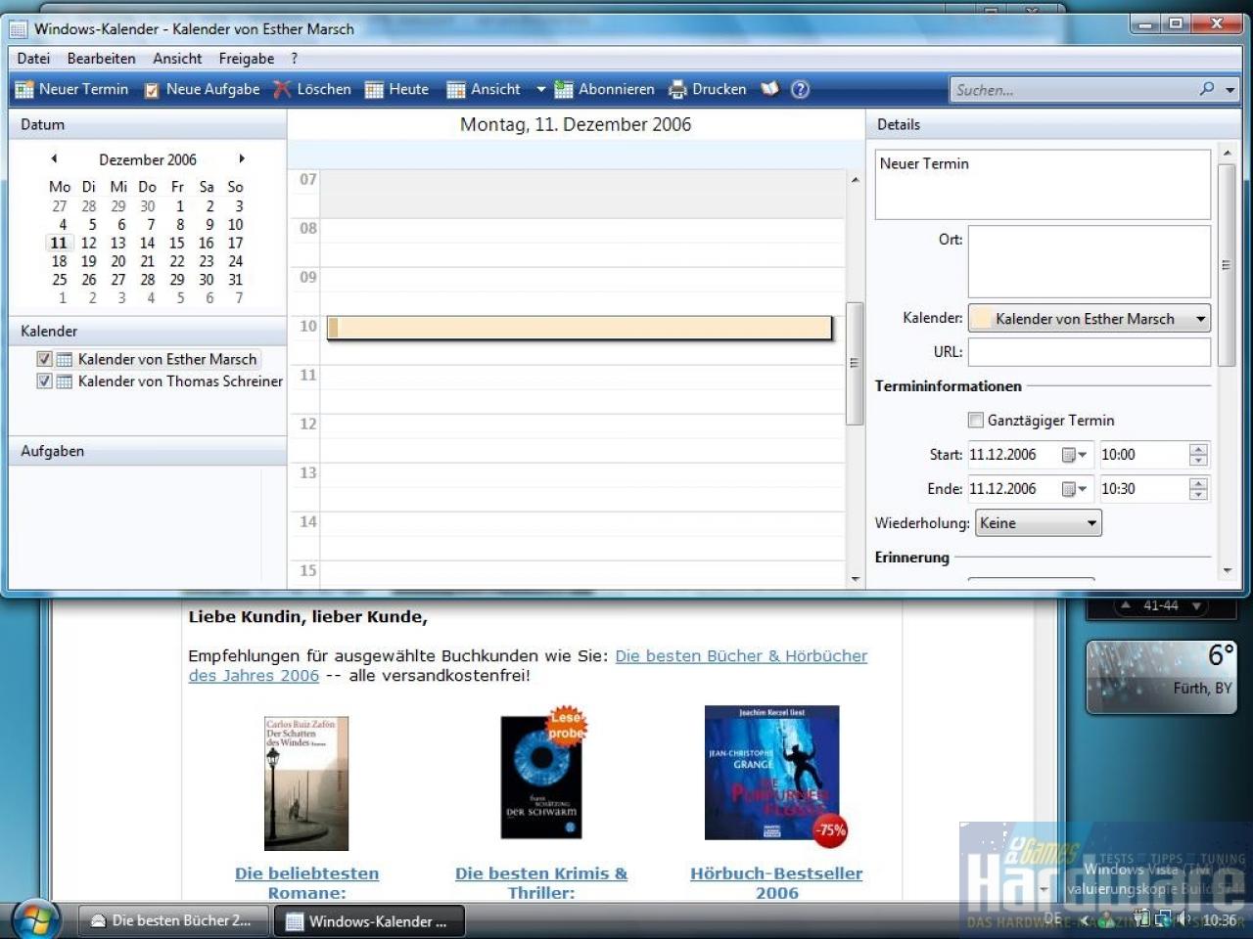Open Die beliebtesten Romane link
Viewport: 1253px width, 939px height.
(306, 882)
